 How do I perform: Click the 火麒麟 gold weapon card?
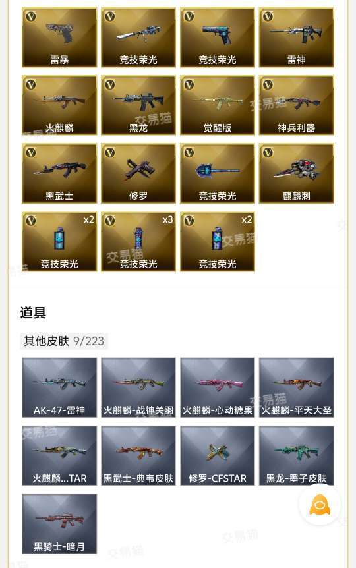pos(59,105)
